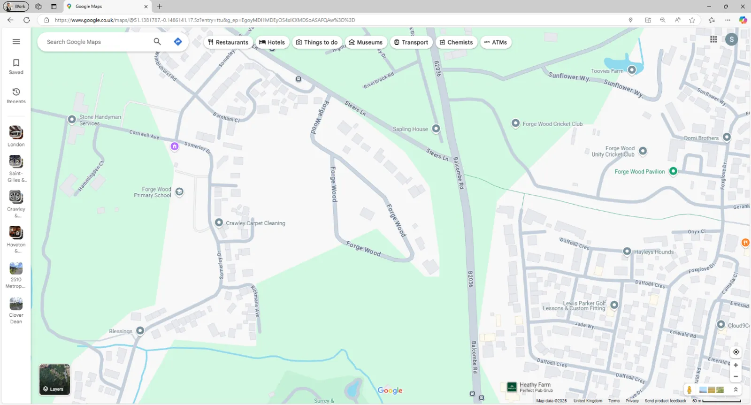Select the Heathy Farm pub marker

(512, 387)
